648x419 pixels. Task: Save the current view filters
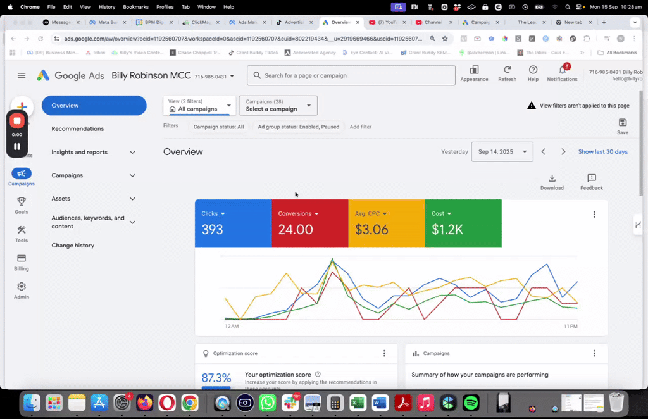pos(623,126)
